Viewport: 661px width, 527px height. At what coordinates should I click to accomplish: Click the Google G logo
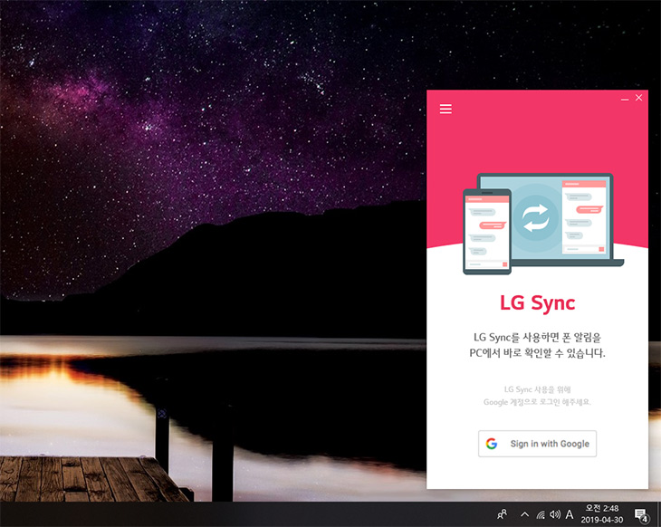click(x=492, y=444)
